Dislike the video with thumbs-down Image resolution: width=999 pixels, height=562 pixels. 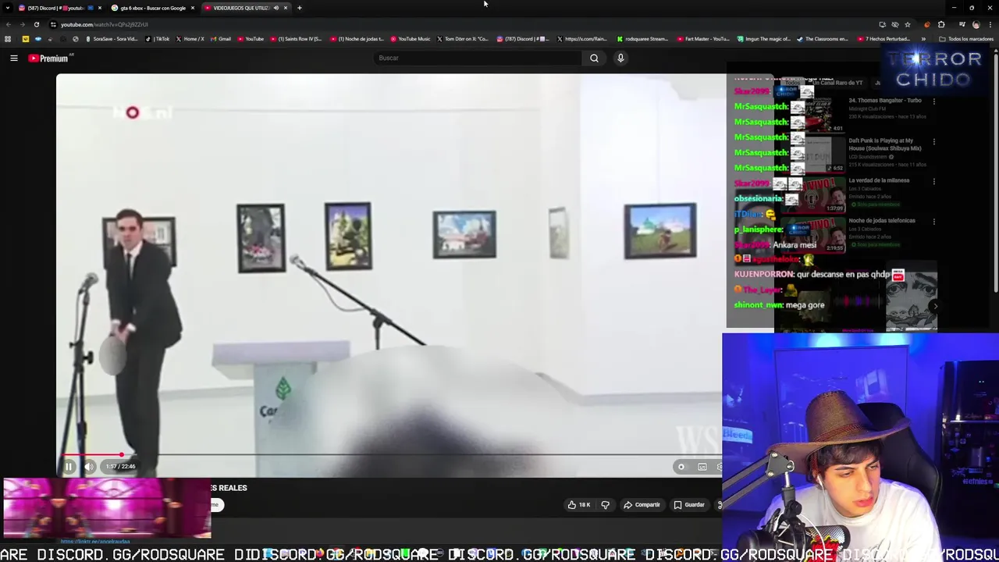click(x=605, y=505)
